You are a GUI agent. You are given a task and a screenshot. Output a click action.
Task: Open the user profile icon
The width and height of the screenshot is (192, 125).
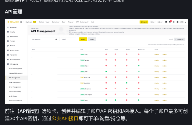(166, 22)
